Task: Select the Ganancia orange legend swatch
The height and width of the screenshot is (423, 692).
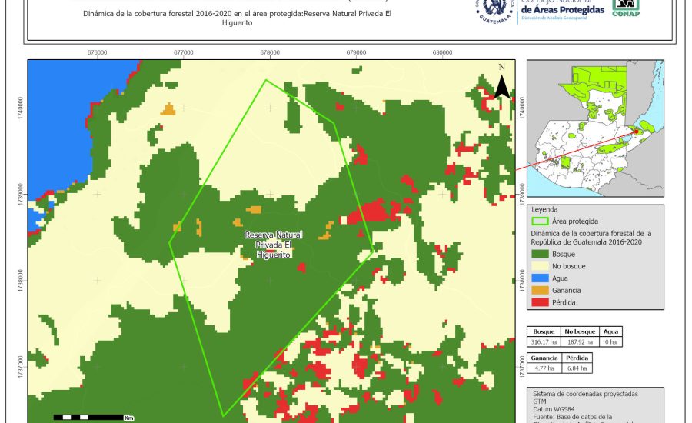Action: (541, 291)
